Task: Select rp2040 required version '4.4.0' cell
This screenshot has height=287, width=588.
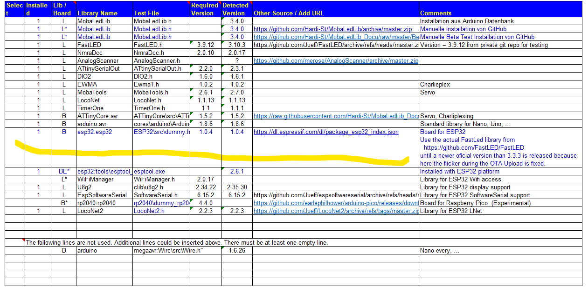Action: pos(206,203)
